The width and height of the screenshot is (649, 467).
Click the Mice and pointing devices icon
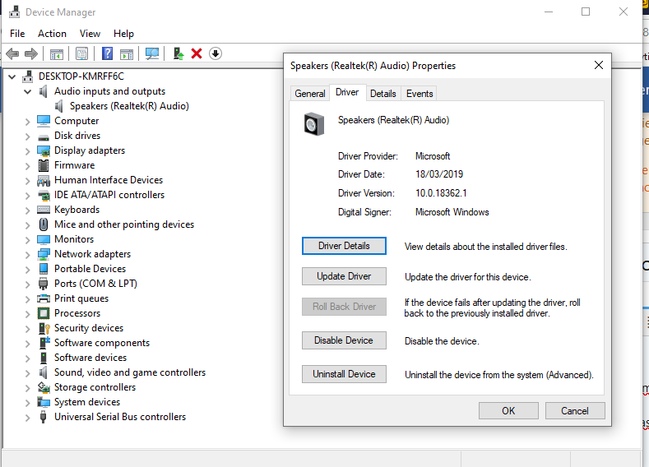(44, 224)
